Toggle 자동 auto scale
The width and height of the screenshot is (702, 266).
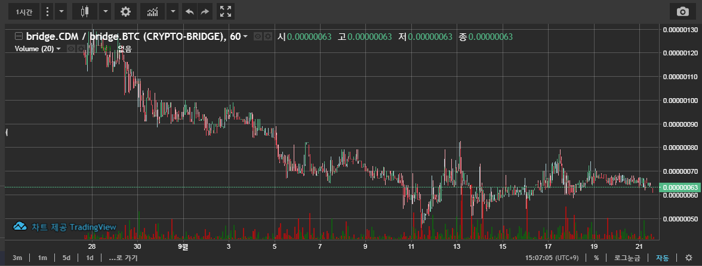[662, 258]
